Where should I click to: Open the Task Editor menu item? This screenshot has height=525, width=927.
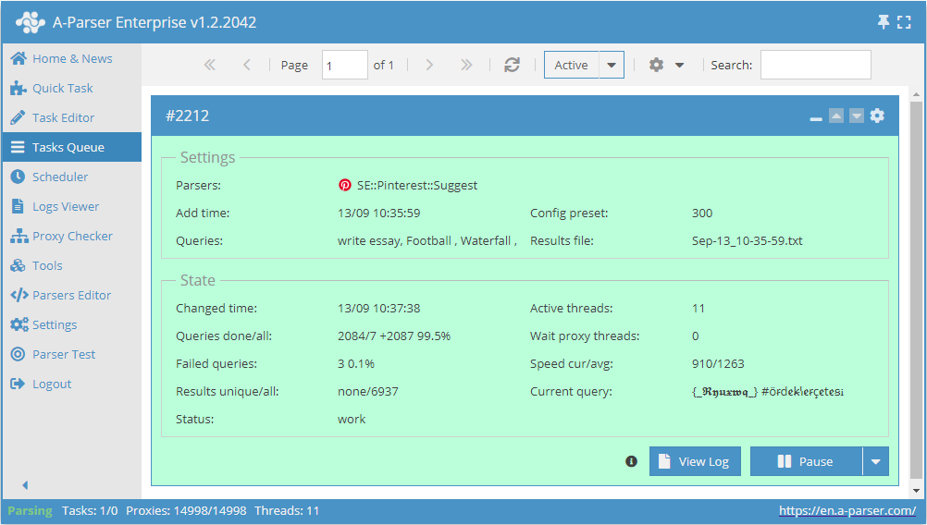63,117
